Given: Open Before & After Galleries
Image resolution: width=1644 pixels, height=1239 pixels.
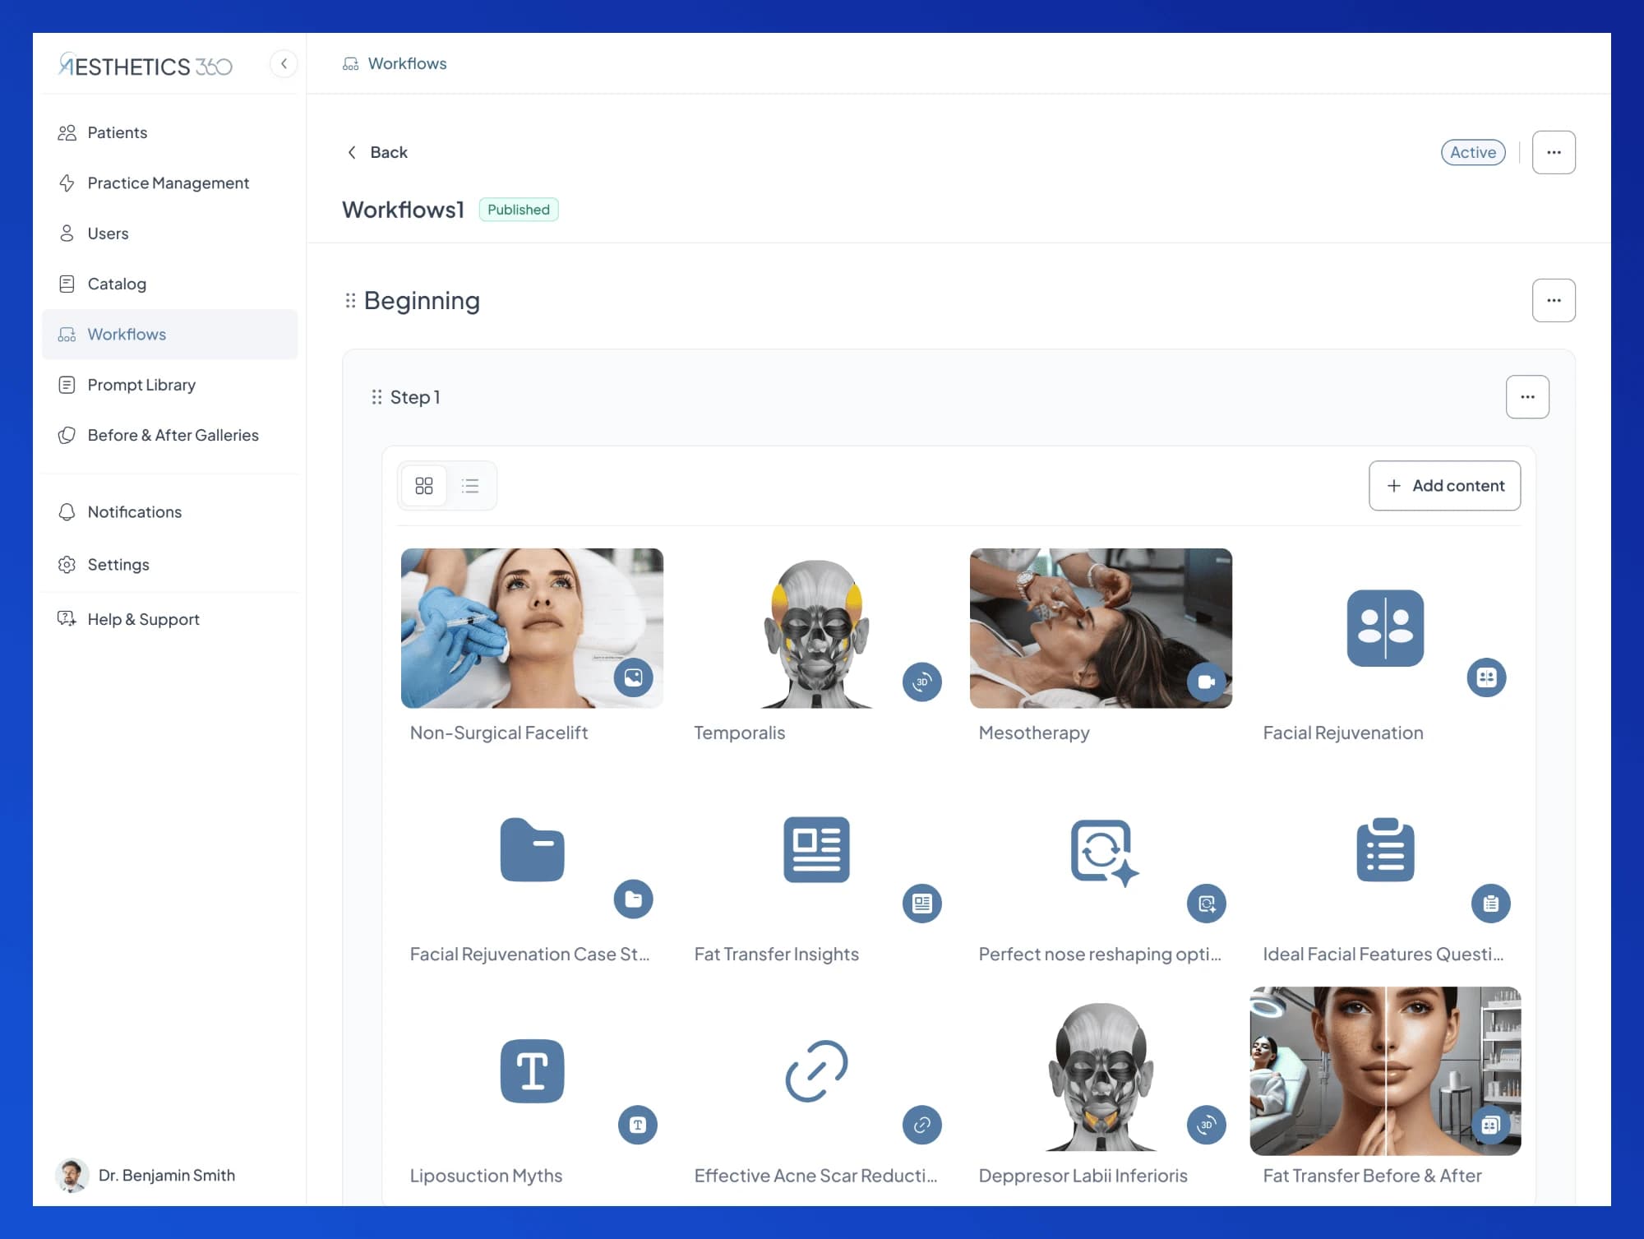Looking at the screenshot, I should (x=169, y=435).
